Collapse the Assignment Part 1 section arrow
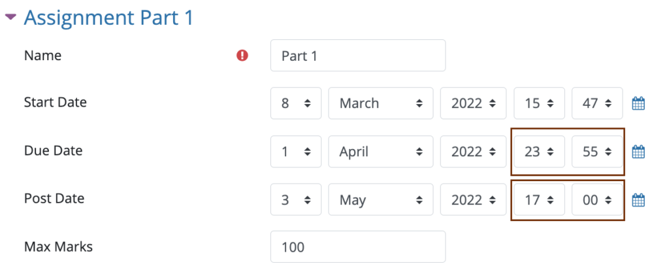Screen dimensions: 669x270 (x=10, y=18)
